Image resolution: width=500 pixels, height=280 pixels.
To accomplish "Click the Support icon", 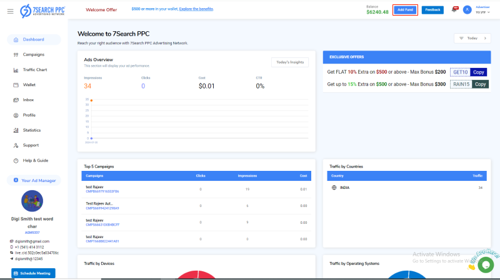I will click(x=16, y=145).
